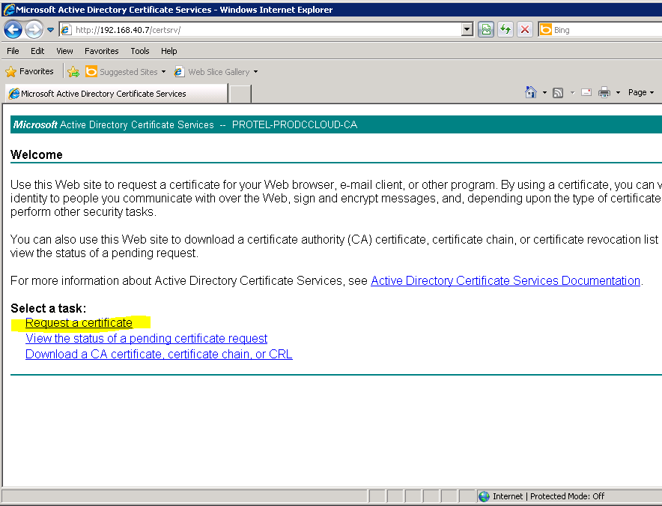The image size is (662, 506).
Task: Open the Recent Pages dropdown arrow
Action: pyautogui.click(x=51, y=30)
